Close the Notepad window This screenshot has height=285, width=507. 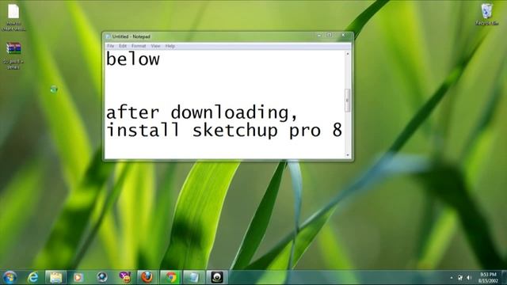(x=343, y=35)
